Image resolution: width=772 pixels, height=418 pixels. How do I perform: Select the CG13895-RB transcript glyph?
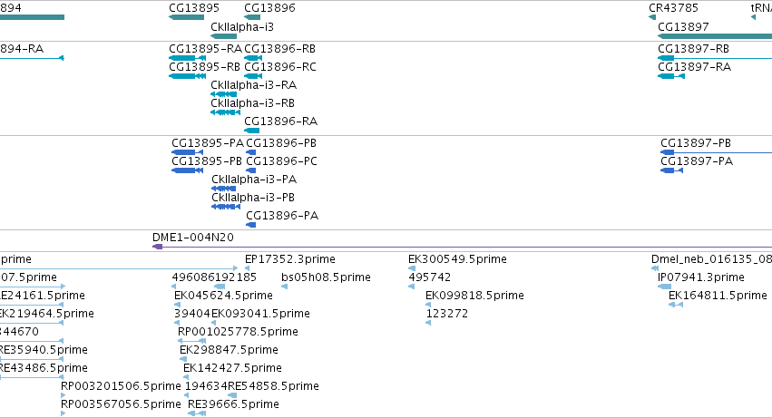(187, 76)
